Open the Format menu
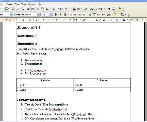Image resolution: width=147 pixels, height=122 pixels. [9, 4]
